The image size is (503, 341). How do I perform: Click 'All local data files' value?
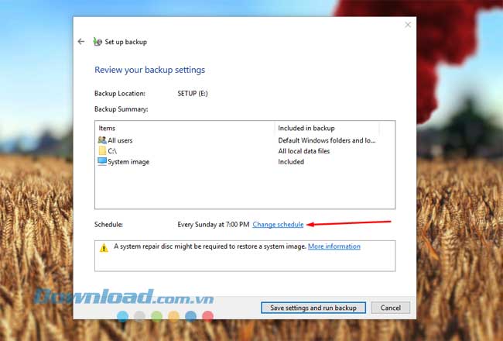tap(304, 150)
